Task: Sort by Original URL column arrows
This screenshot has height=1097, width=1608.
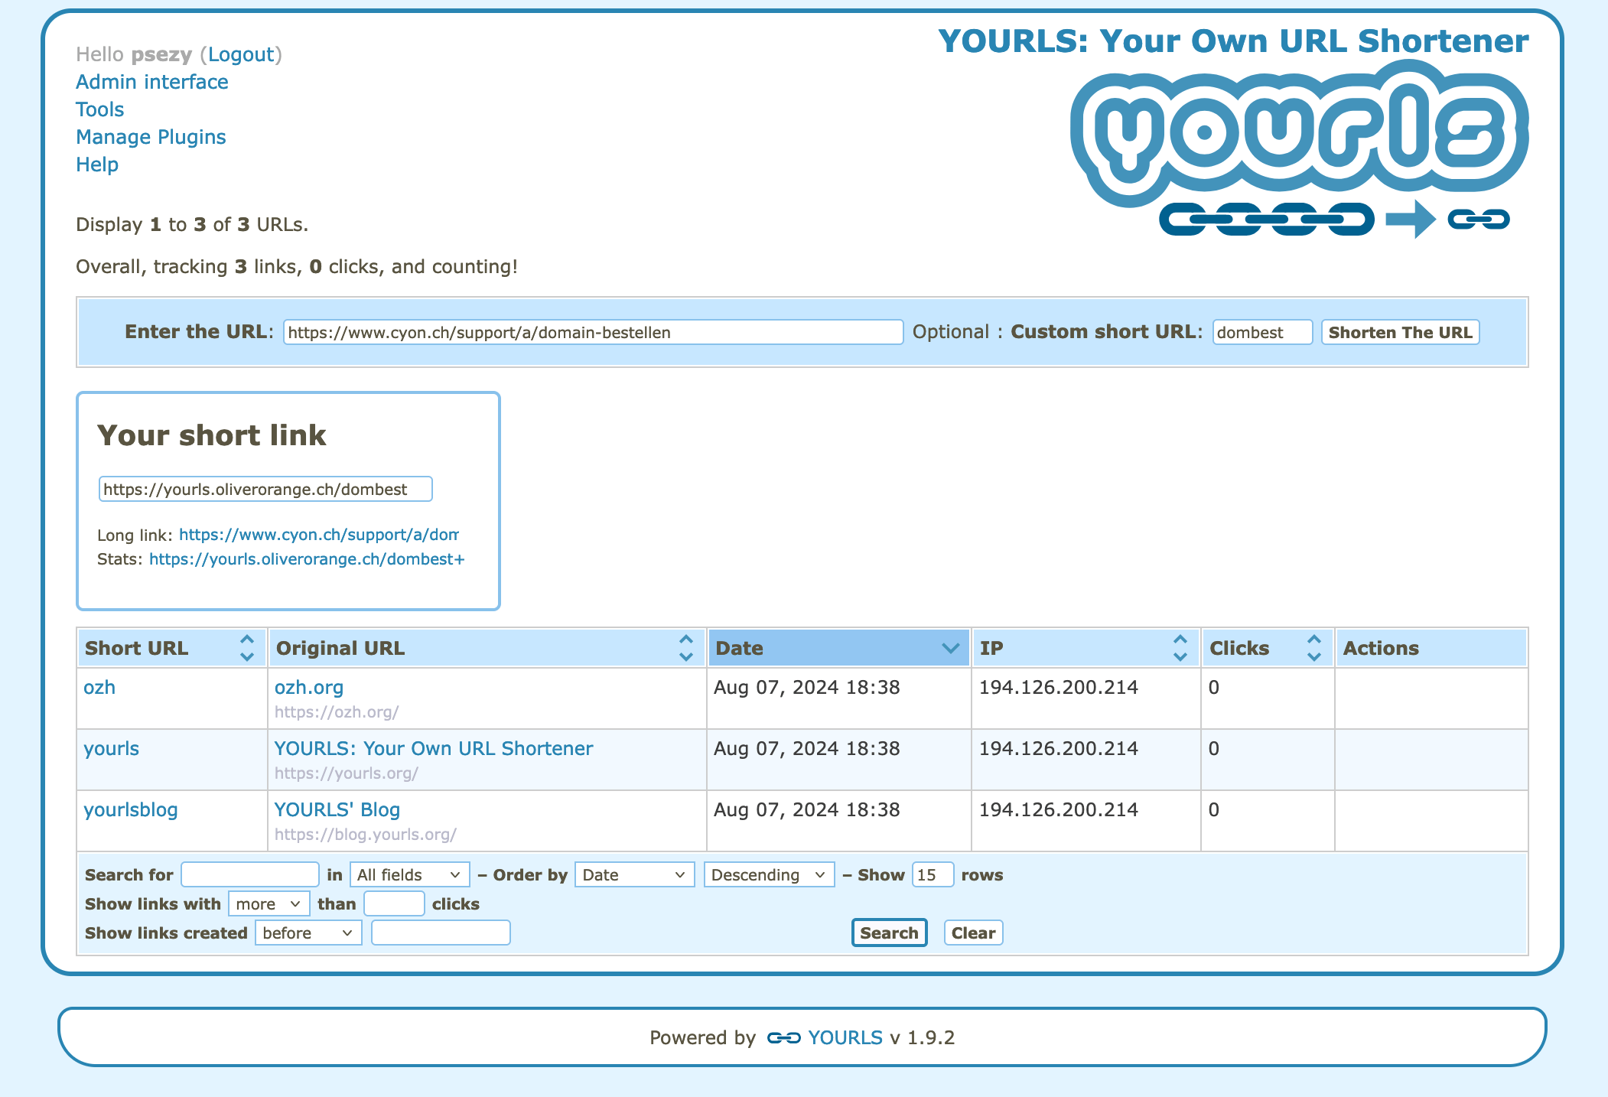Action: [x=685, y=648]
